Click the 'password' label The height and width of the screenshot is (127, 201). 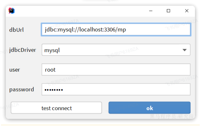pyautogui.click(x=21, y=89)
